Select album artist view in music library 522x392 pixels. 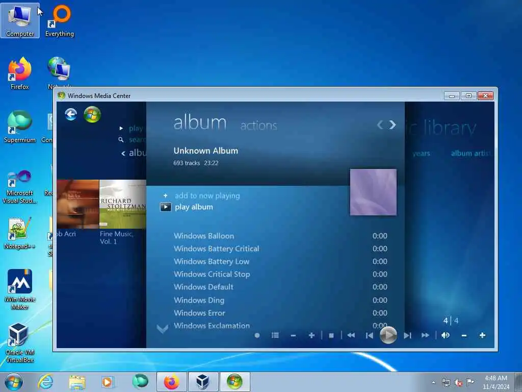[x=471, y=153]
